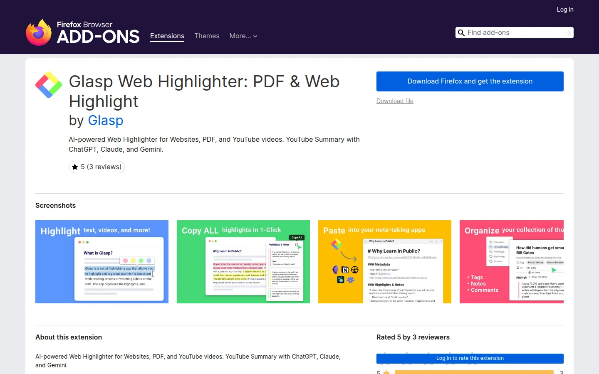Click the About this extension heading

click(69, 337)
